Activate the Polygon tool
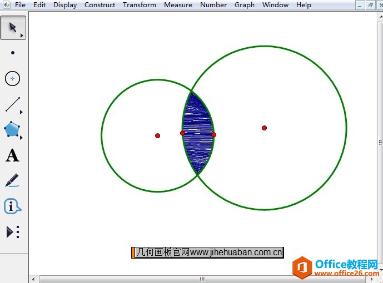Image resolution: width=383 pixels, height=283 pixels. [x=12, y=130]
